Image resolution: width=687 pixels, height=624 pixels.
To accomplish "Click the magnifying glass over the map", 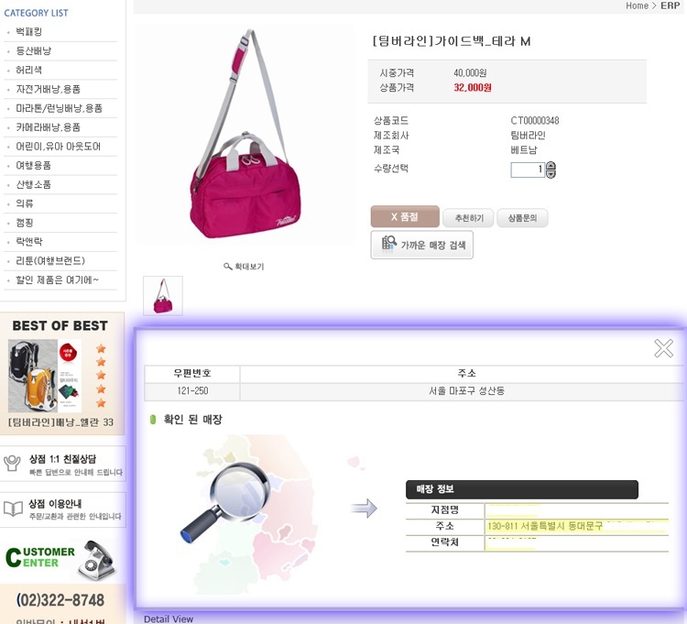I will [226, 502].
